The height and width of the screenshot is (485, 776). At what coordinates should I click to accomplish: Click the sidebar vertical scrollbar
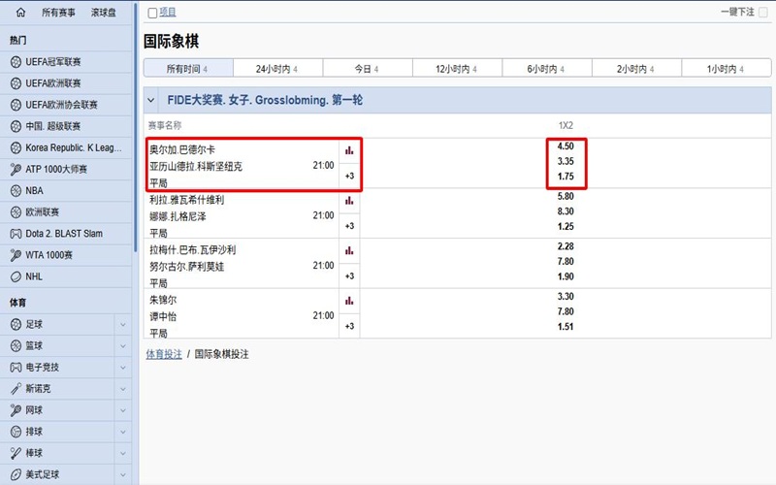135,129
